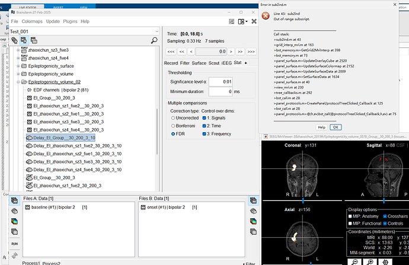Select the FDR correction type
Image resolution: width=409 pixels, height=265 pixels.
(173, 134)
